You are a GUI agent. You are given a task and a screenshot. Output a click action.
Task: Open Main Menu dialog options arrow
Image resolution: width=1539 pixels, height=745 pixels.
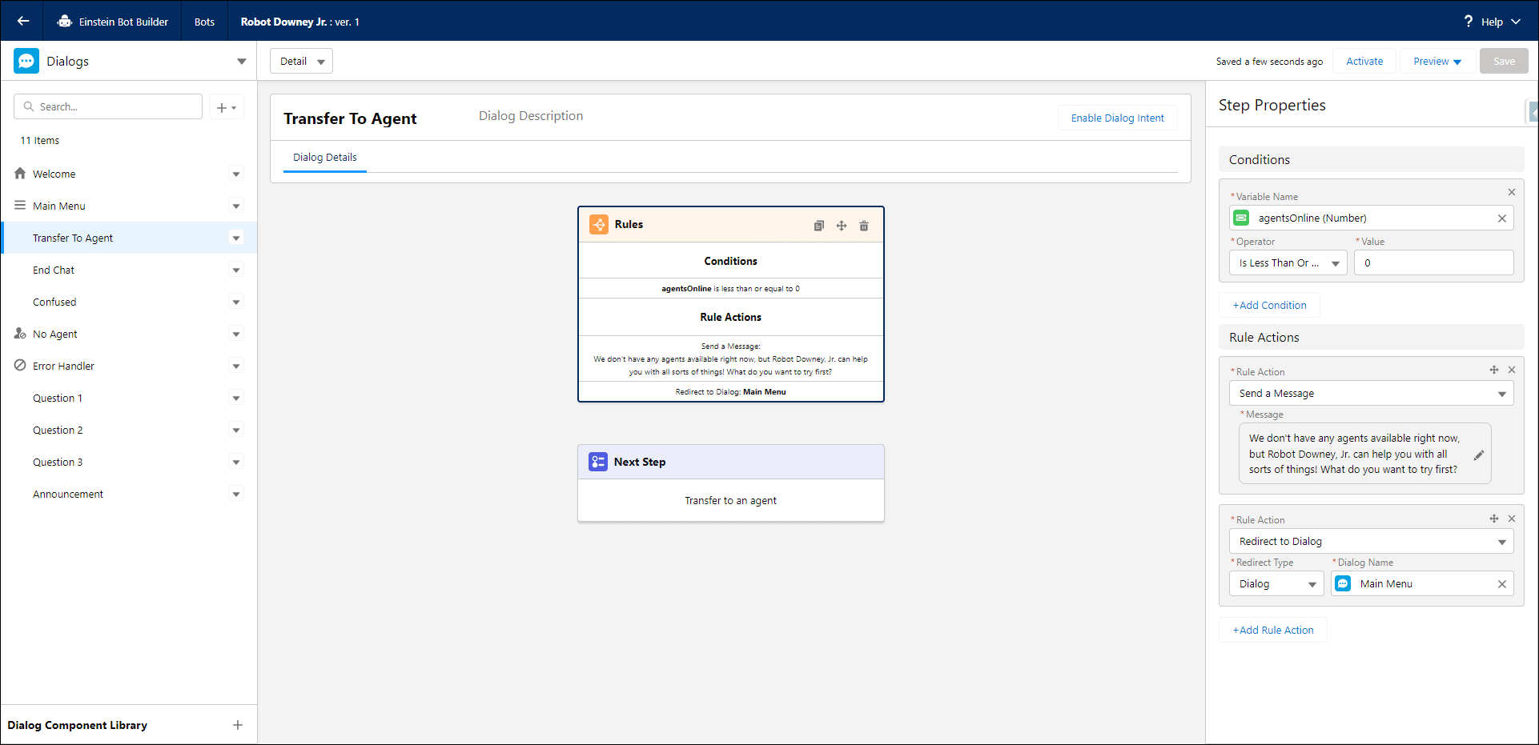click(x=236, y=206)
